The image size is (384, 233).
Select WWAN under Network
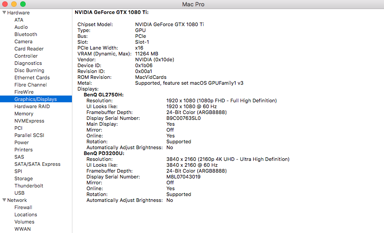tap(22, 229)
